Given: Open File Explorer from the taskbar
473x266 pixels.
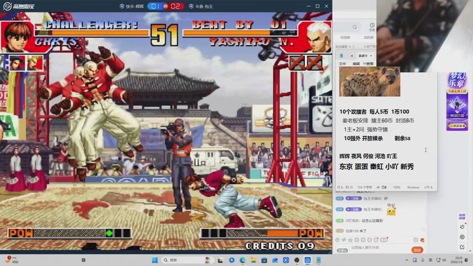Looking at the screenshot, I should click(x=254, y=260).
